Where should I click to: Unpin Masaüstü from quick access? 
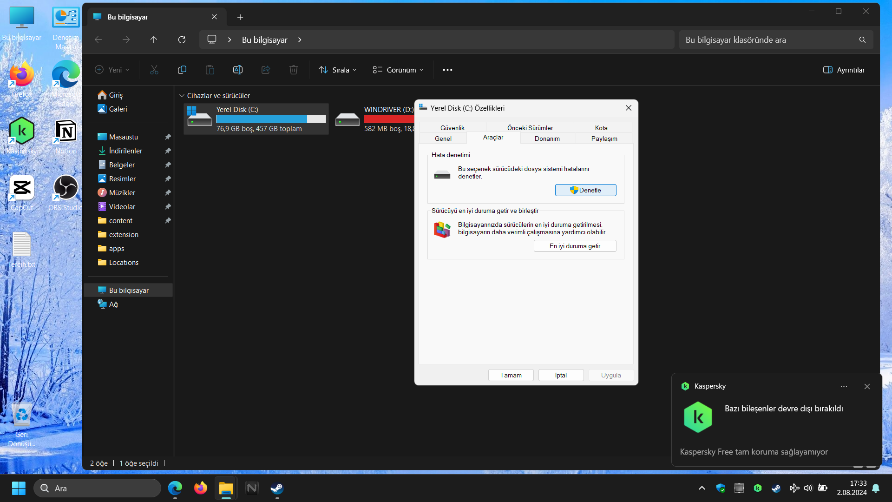point(168,137)
